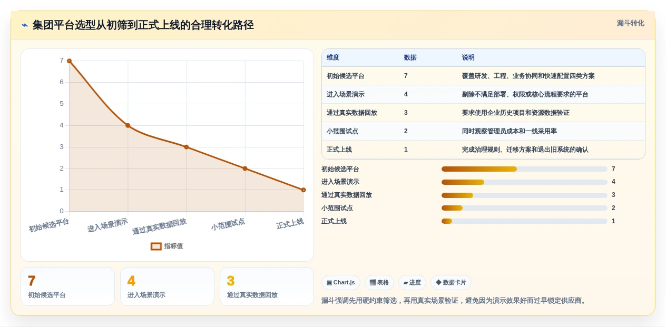Click the description starting 同时观察管理员成本
This screenshot has width=666, height=327.
click(x=510, y=131)
